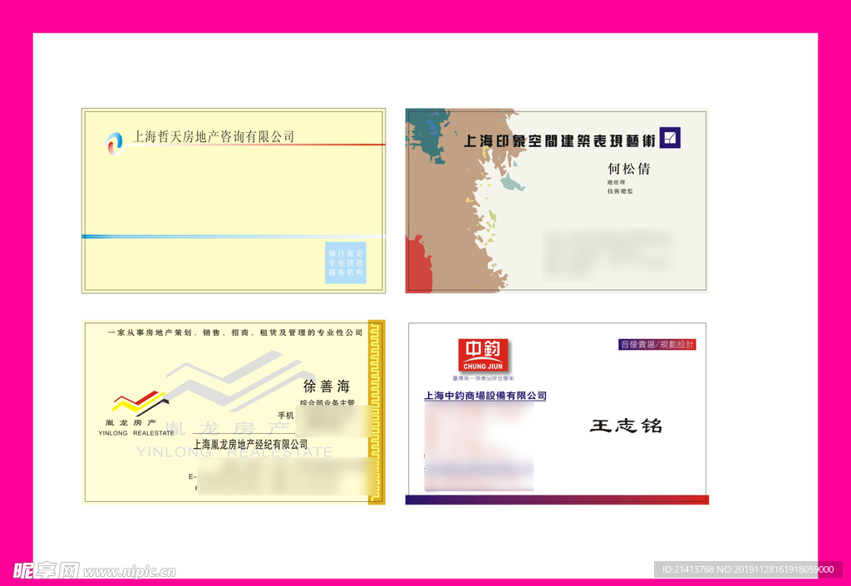Select the slogan line 一家从事房地产策划、销售、招商
851x586 pixels.
[235, 332]
